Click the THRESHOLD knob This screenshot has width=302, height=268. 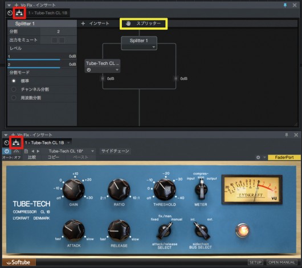point(165,189)
